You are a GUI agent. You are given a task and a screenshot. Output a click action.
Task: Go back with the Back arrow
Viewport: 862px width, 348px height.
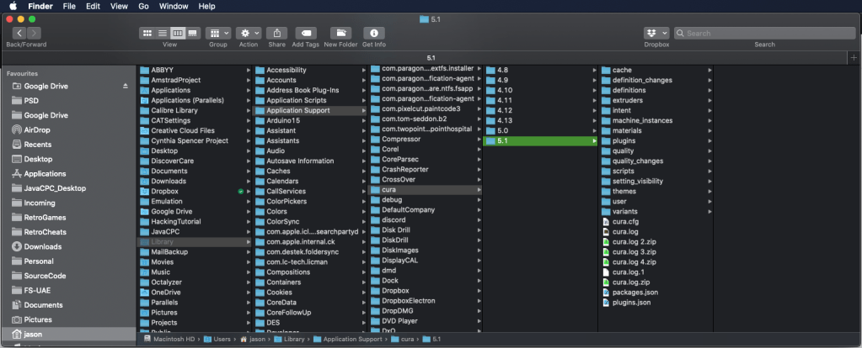click(x=19, y=33)
